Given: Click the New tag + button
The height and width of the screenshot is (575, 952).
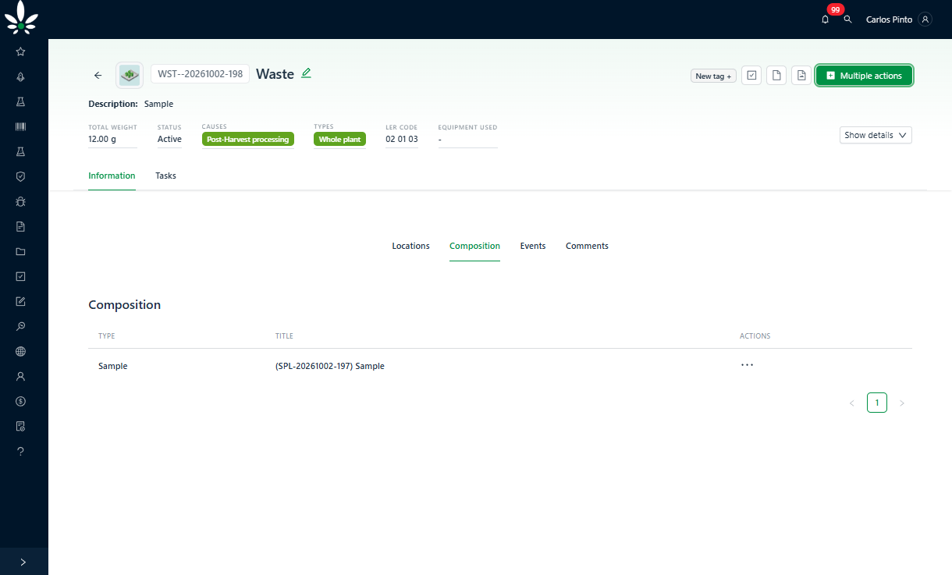Looking at the screenshot, I should (x=713, y=76).
